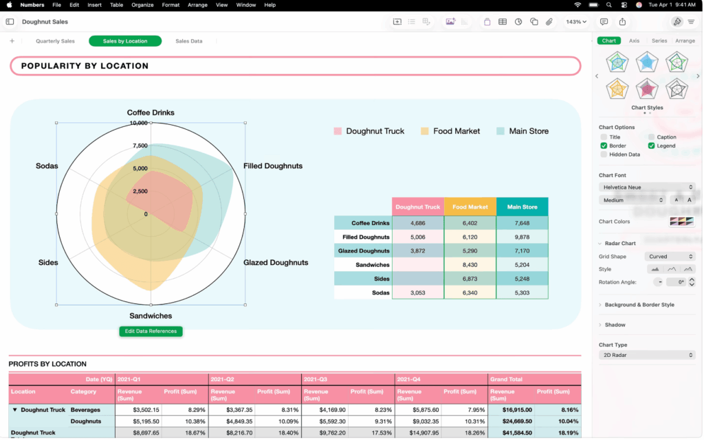The height and width of the screenshot is (440, 704).
Task: Toggle the sidebar visibility icon at top left
Action: (x=10, y=21)
